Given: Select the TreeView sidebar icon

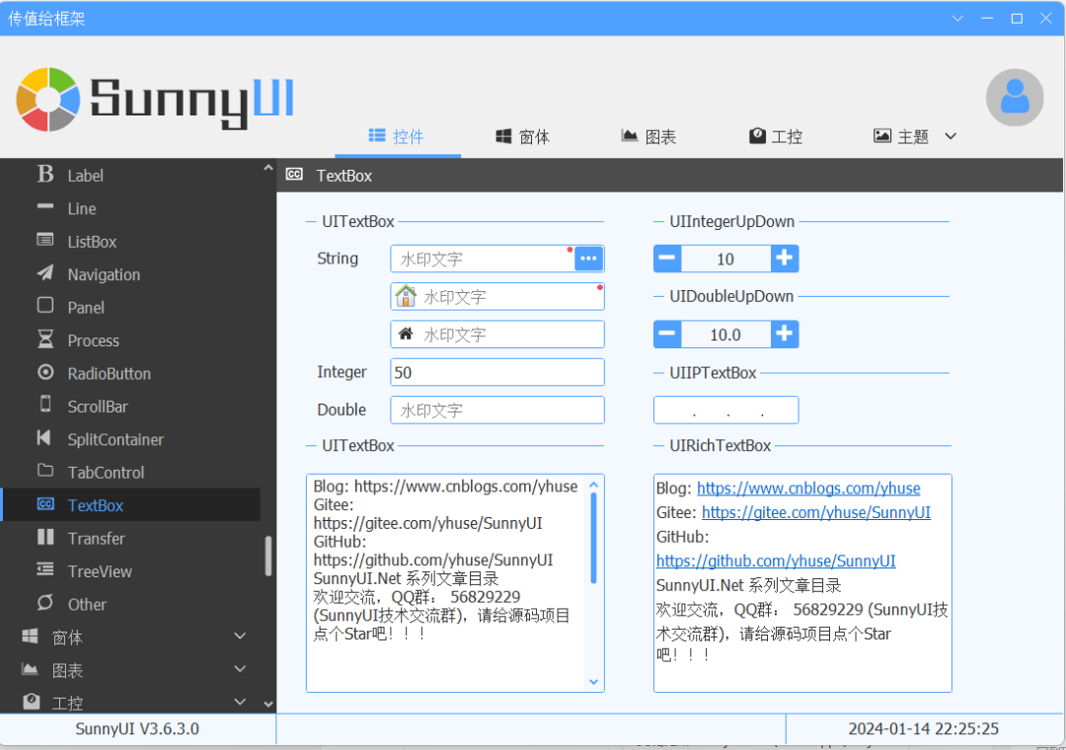Looking at the screenshot, I should tap(45, 570).
